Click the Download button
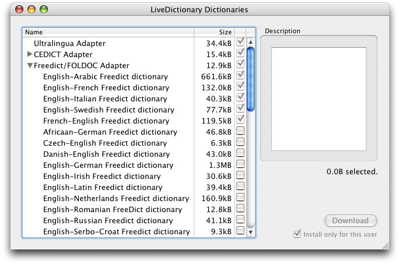The height and width of the screenshot is (264, 402). tap(351, 220)
